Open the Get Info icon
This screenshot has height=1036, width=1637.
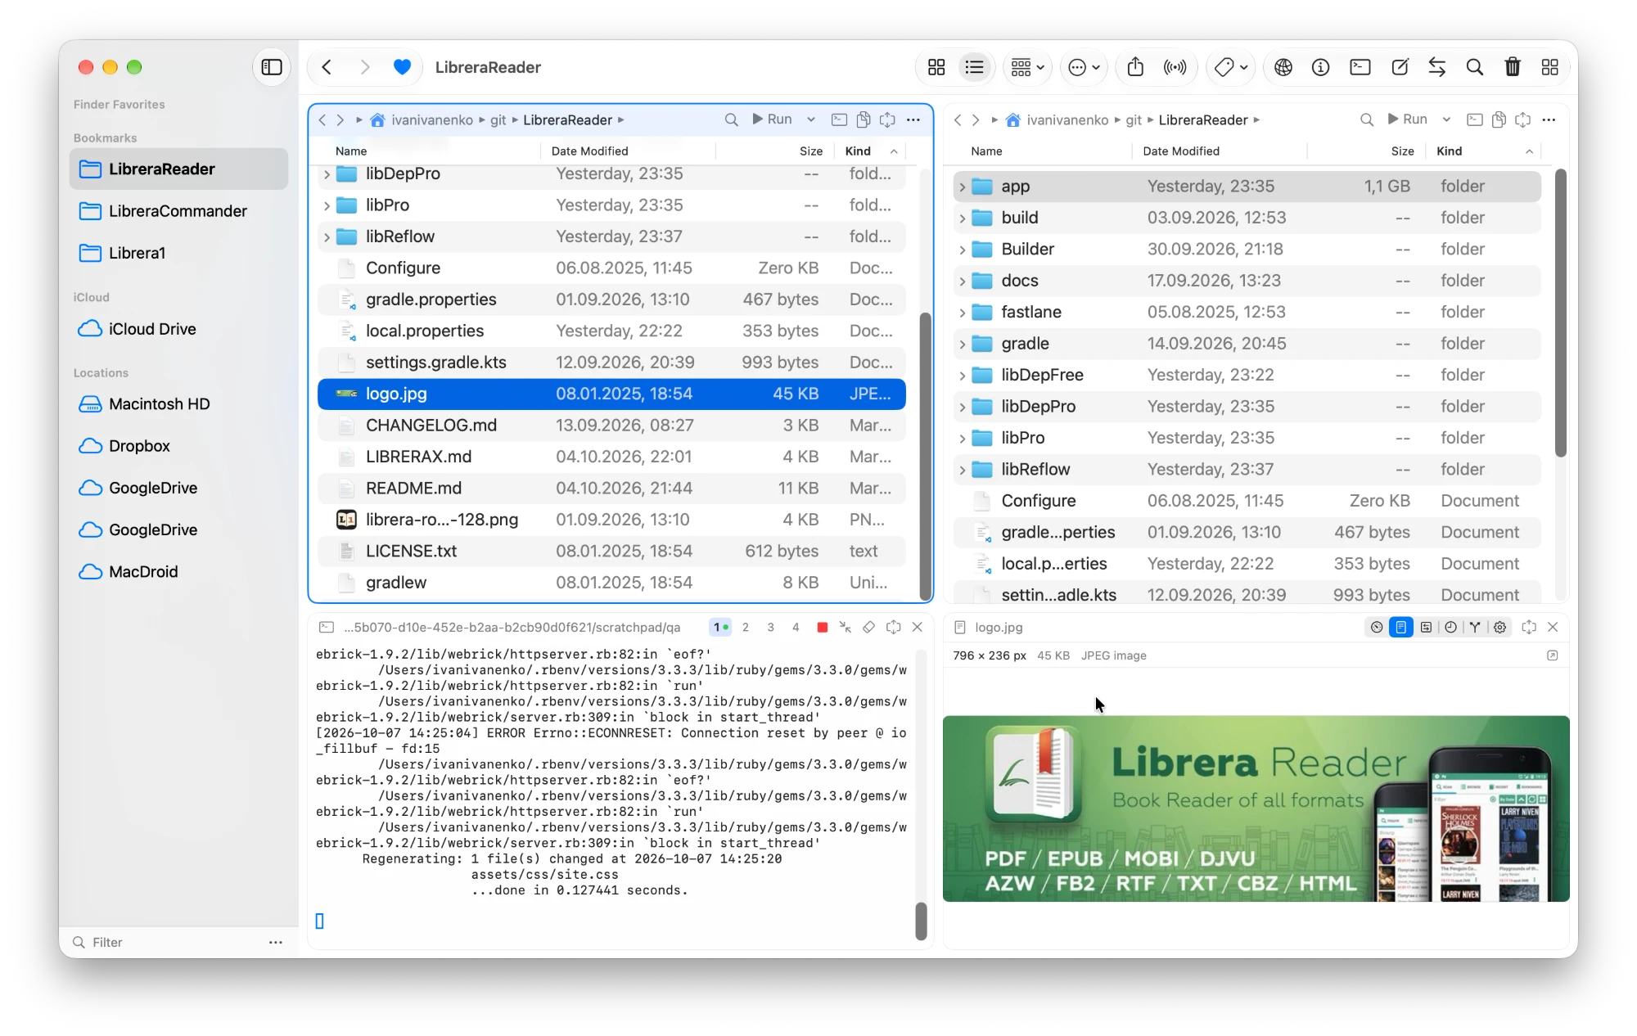click(x=1320, y=67)
